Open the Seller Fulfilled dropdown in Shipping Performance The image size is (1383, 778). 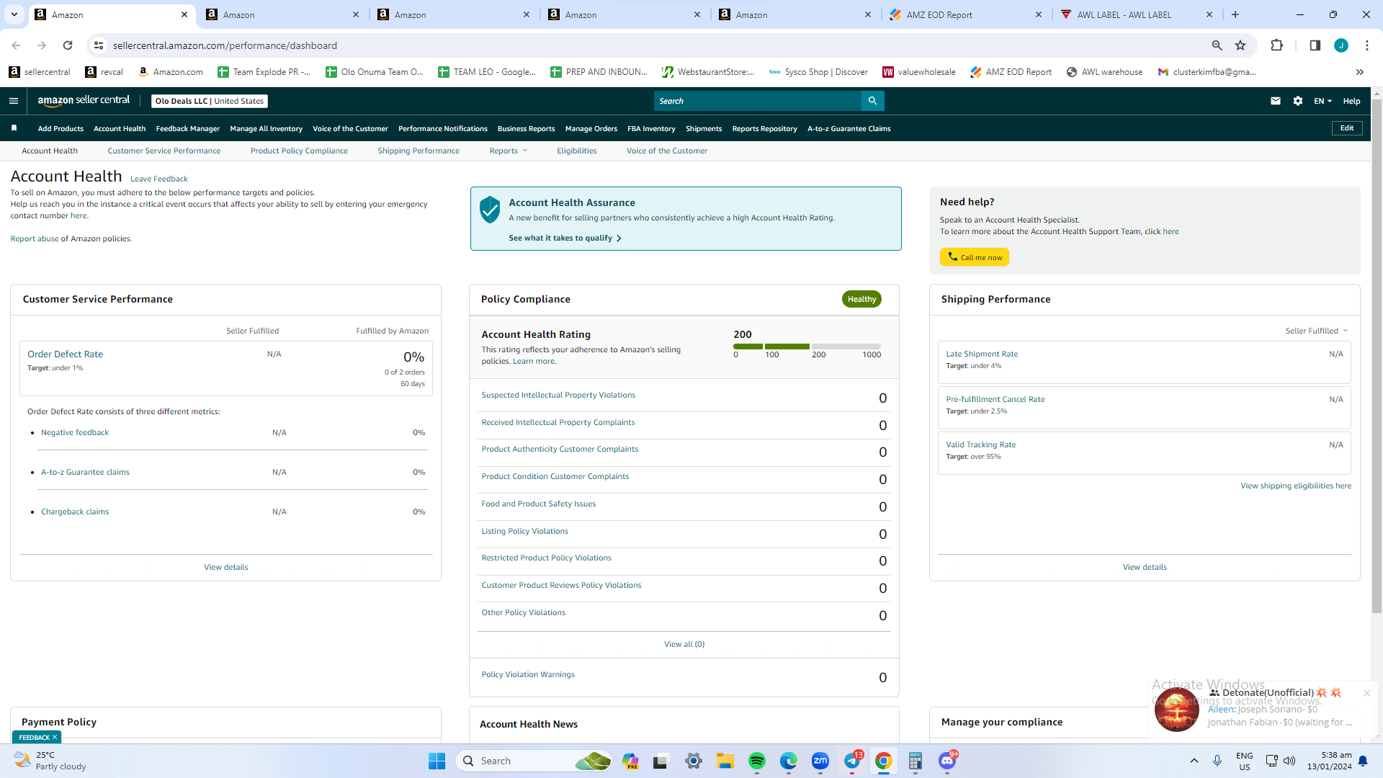click(x=1317, y=331)
